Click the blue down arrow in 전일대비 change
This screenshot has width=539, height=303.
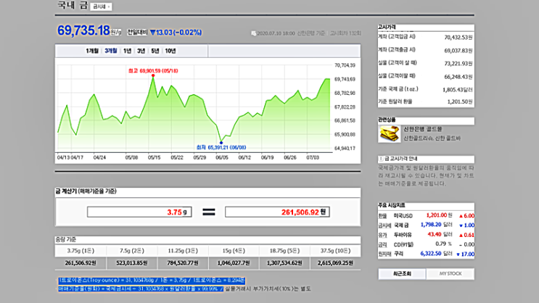click(152, 33)
